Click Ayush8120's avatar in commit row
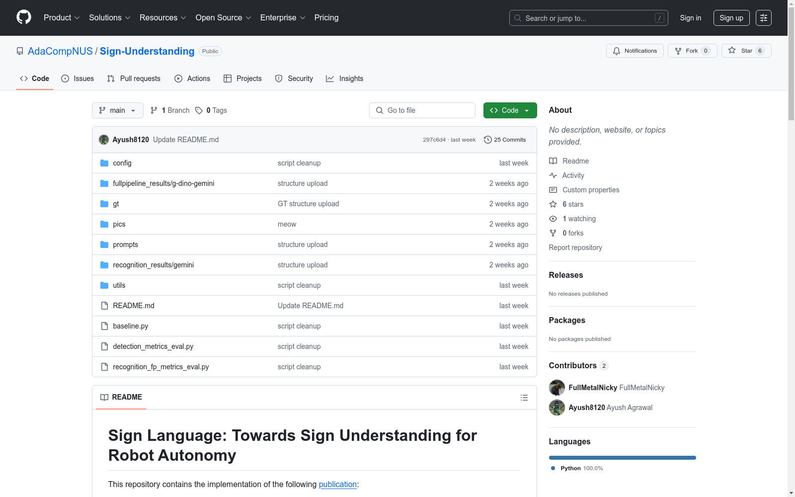The width and height of the screenshot is (795, 497). (104, 140)
